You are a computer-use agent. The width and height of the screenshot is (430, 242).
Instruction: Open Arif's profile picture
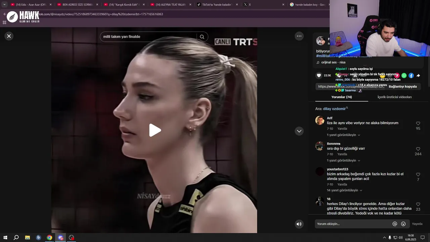coord(320,120)
